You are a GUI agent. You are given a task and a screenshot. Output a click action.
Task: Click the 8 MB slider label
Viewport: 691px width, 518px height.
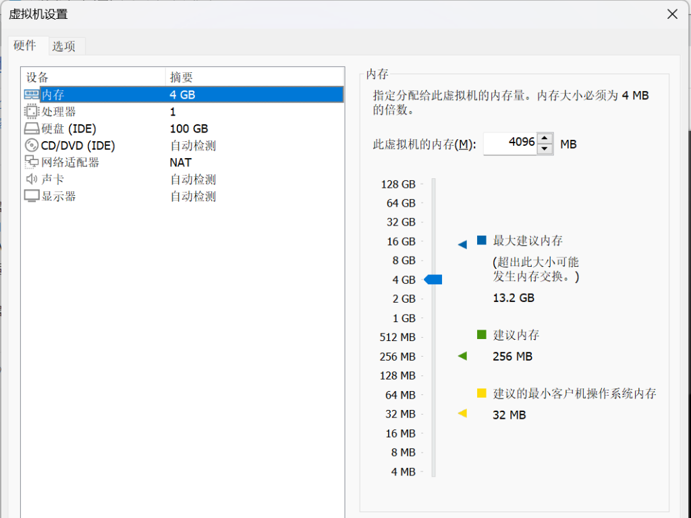click(x=404, y=452)
